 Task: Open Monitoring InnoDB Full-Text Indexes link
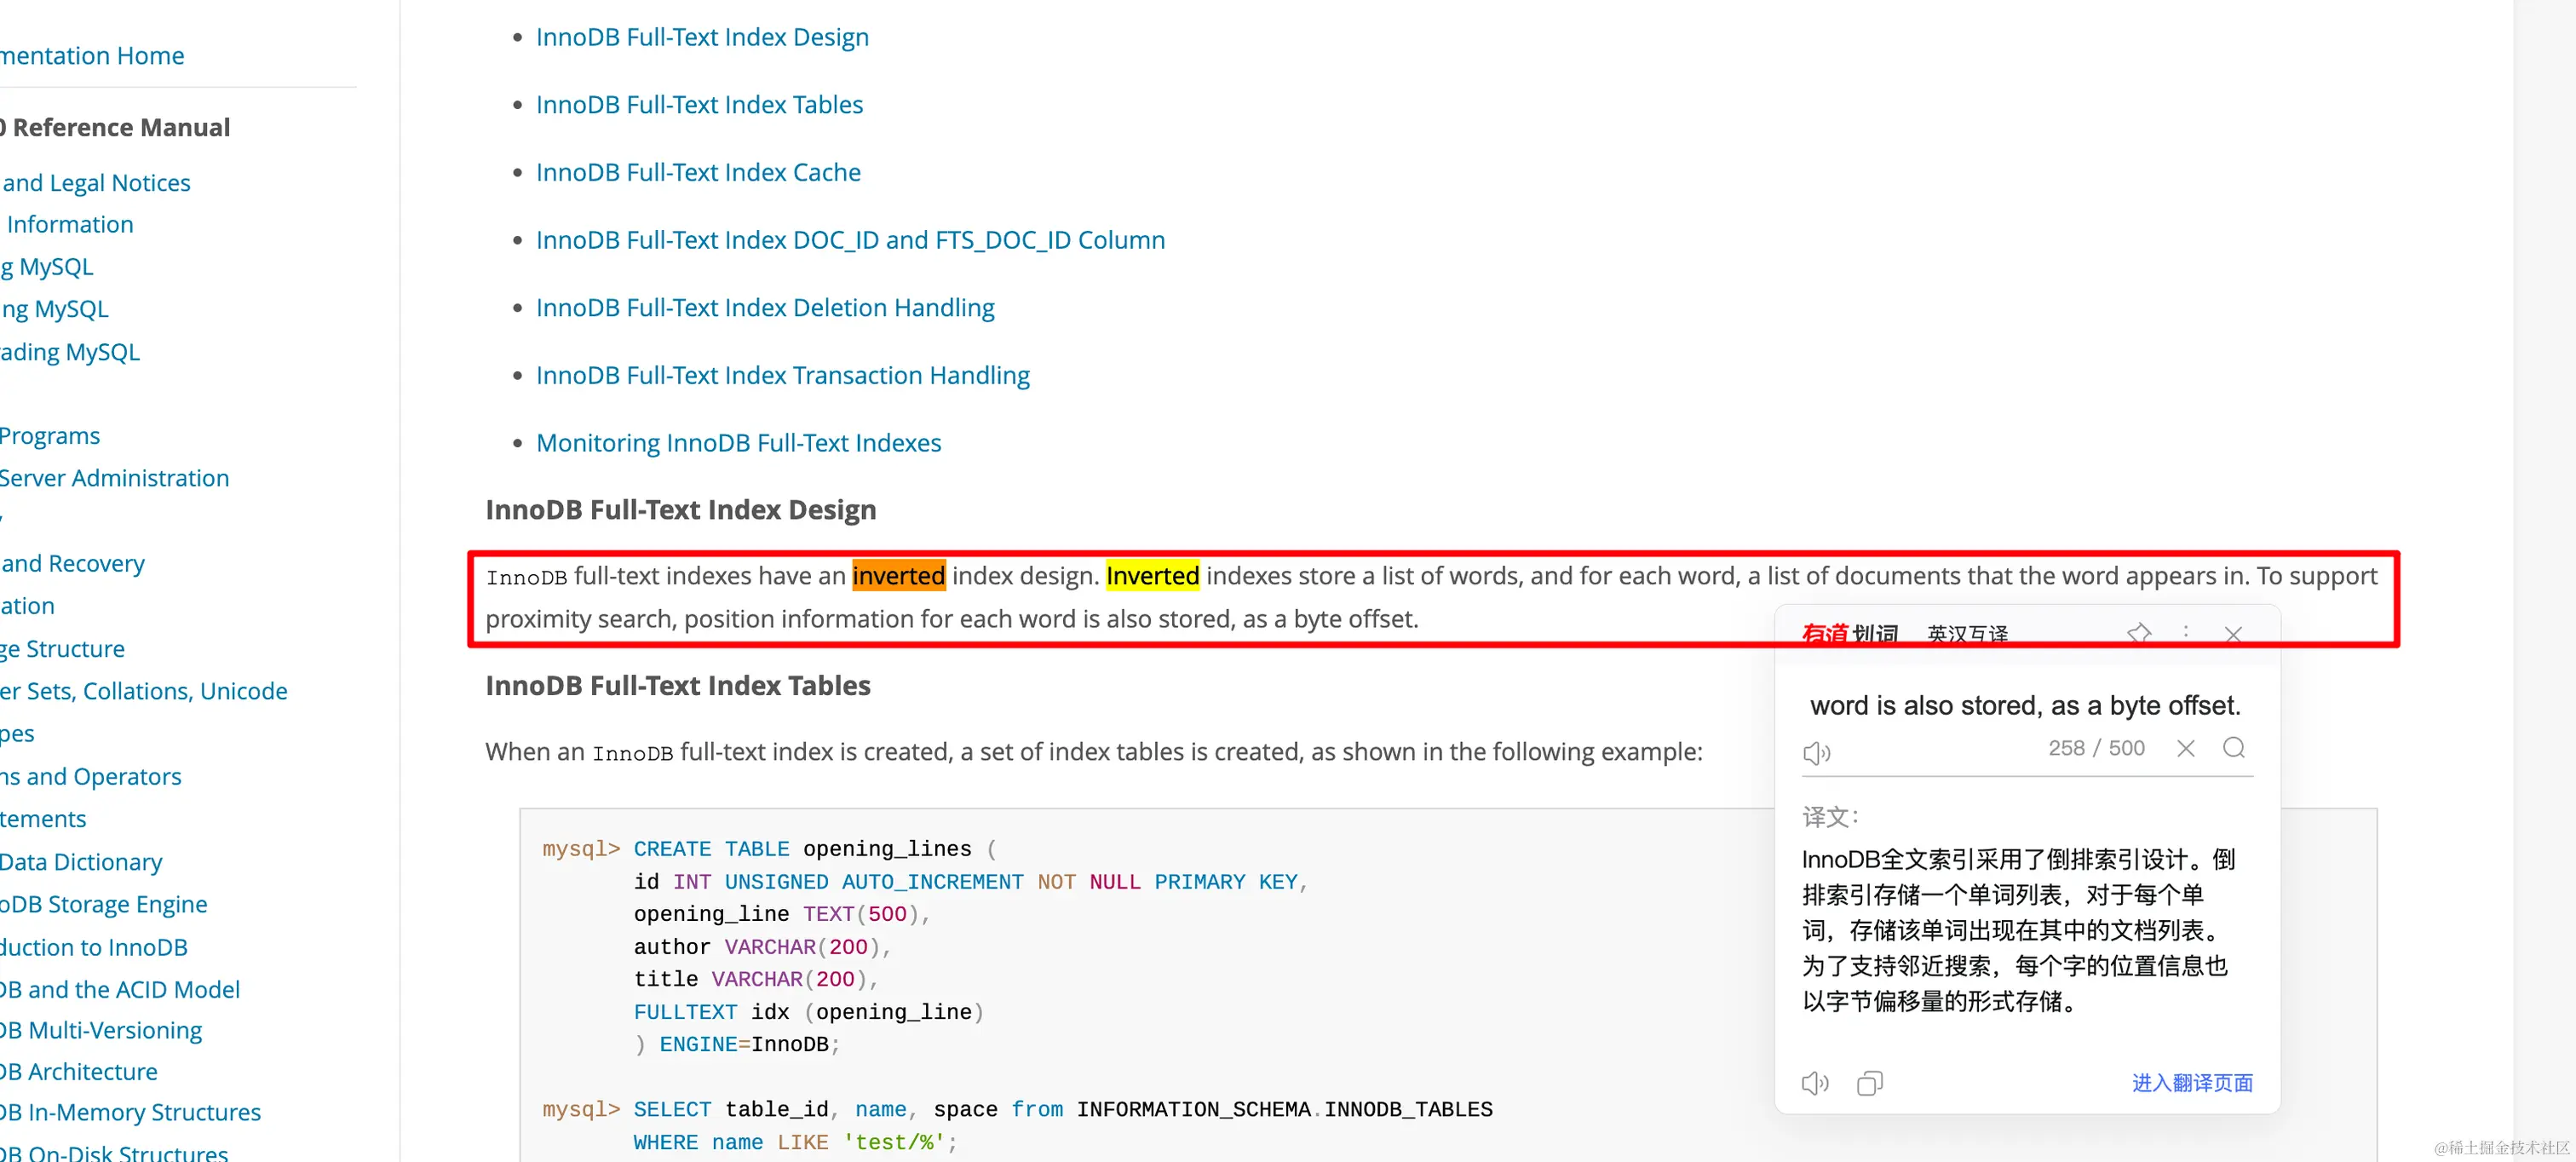(x=738, y=443)
